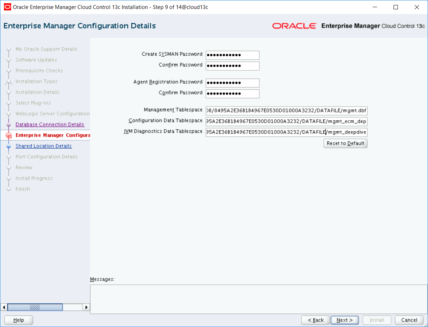
Task: Focus the Create SYSMAN Password field
Action: pos(232,55)
